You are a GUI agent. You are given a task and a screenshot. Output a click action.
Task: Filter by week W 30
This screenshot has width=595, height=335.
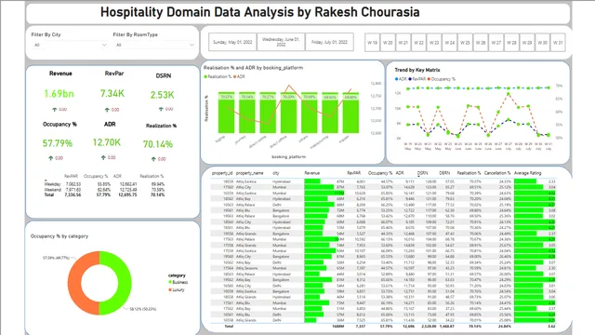(x=543, y=43)
